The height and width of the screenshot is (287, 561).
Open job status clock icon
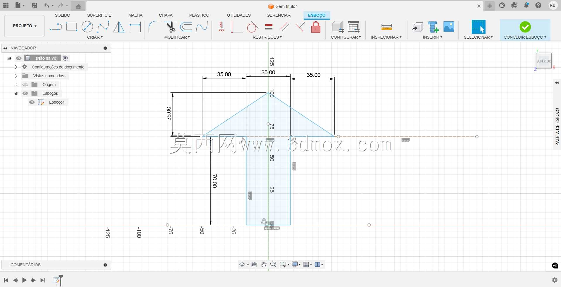click(x=514, y=5)
